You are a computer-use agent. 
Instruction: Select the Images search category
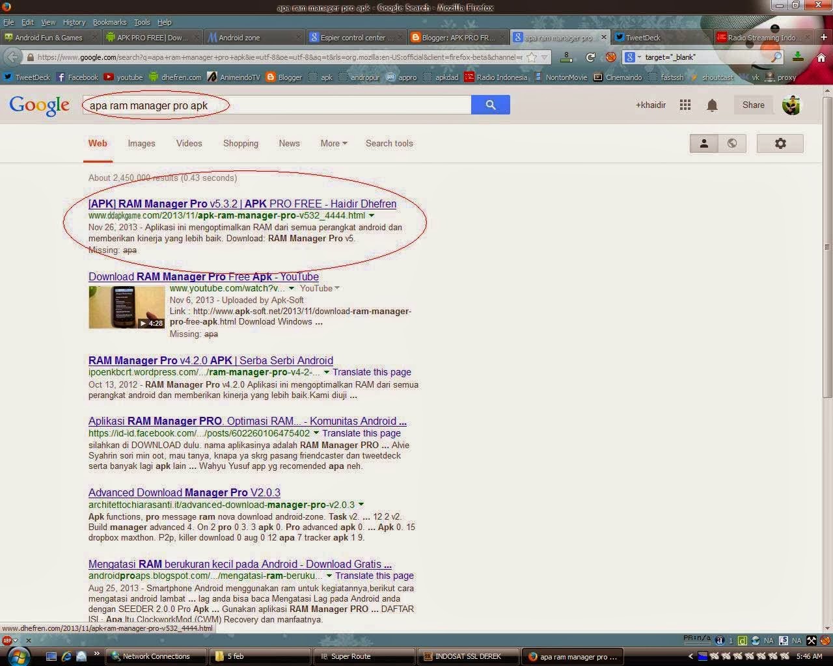click(141, 144)
